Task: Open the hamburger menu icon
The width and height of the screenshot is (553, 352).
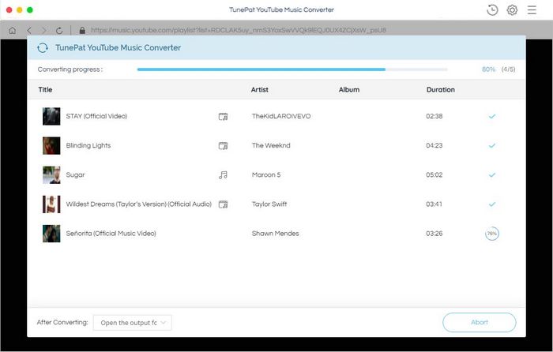Action: (x=532, y=10)
